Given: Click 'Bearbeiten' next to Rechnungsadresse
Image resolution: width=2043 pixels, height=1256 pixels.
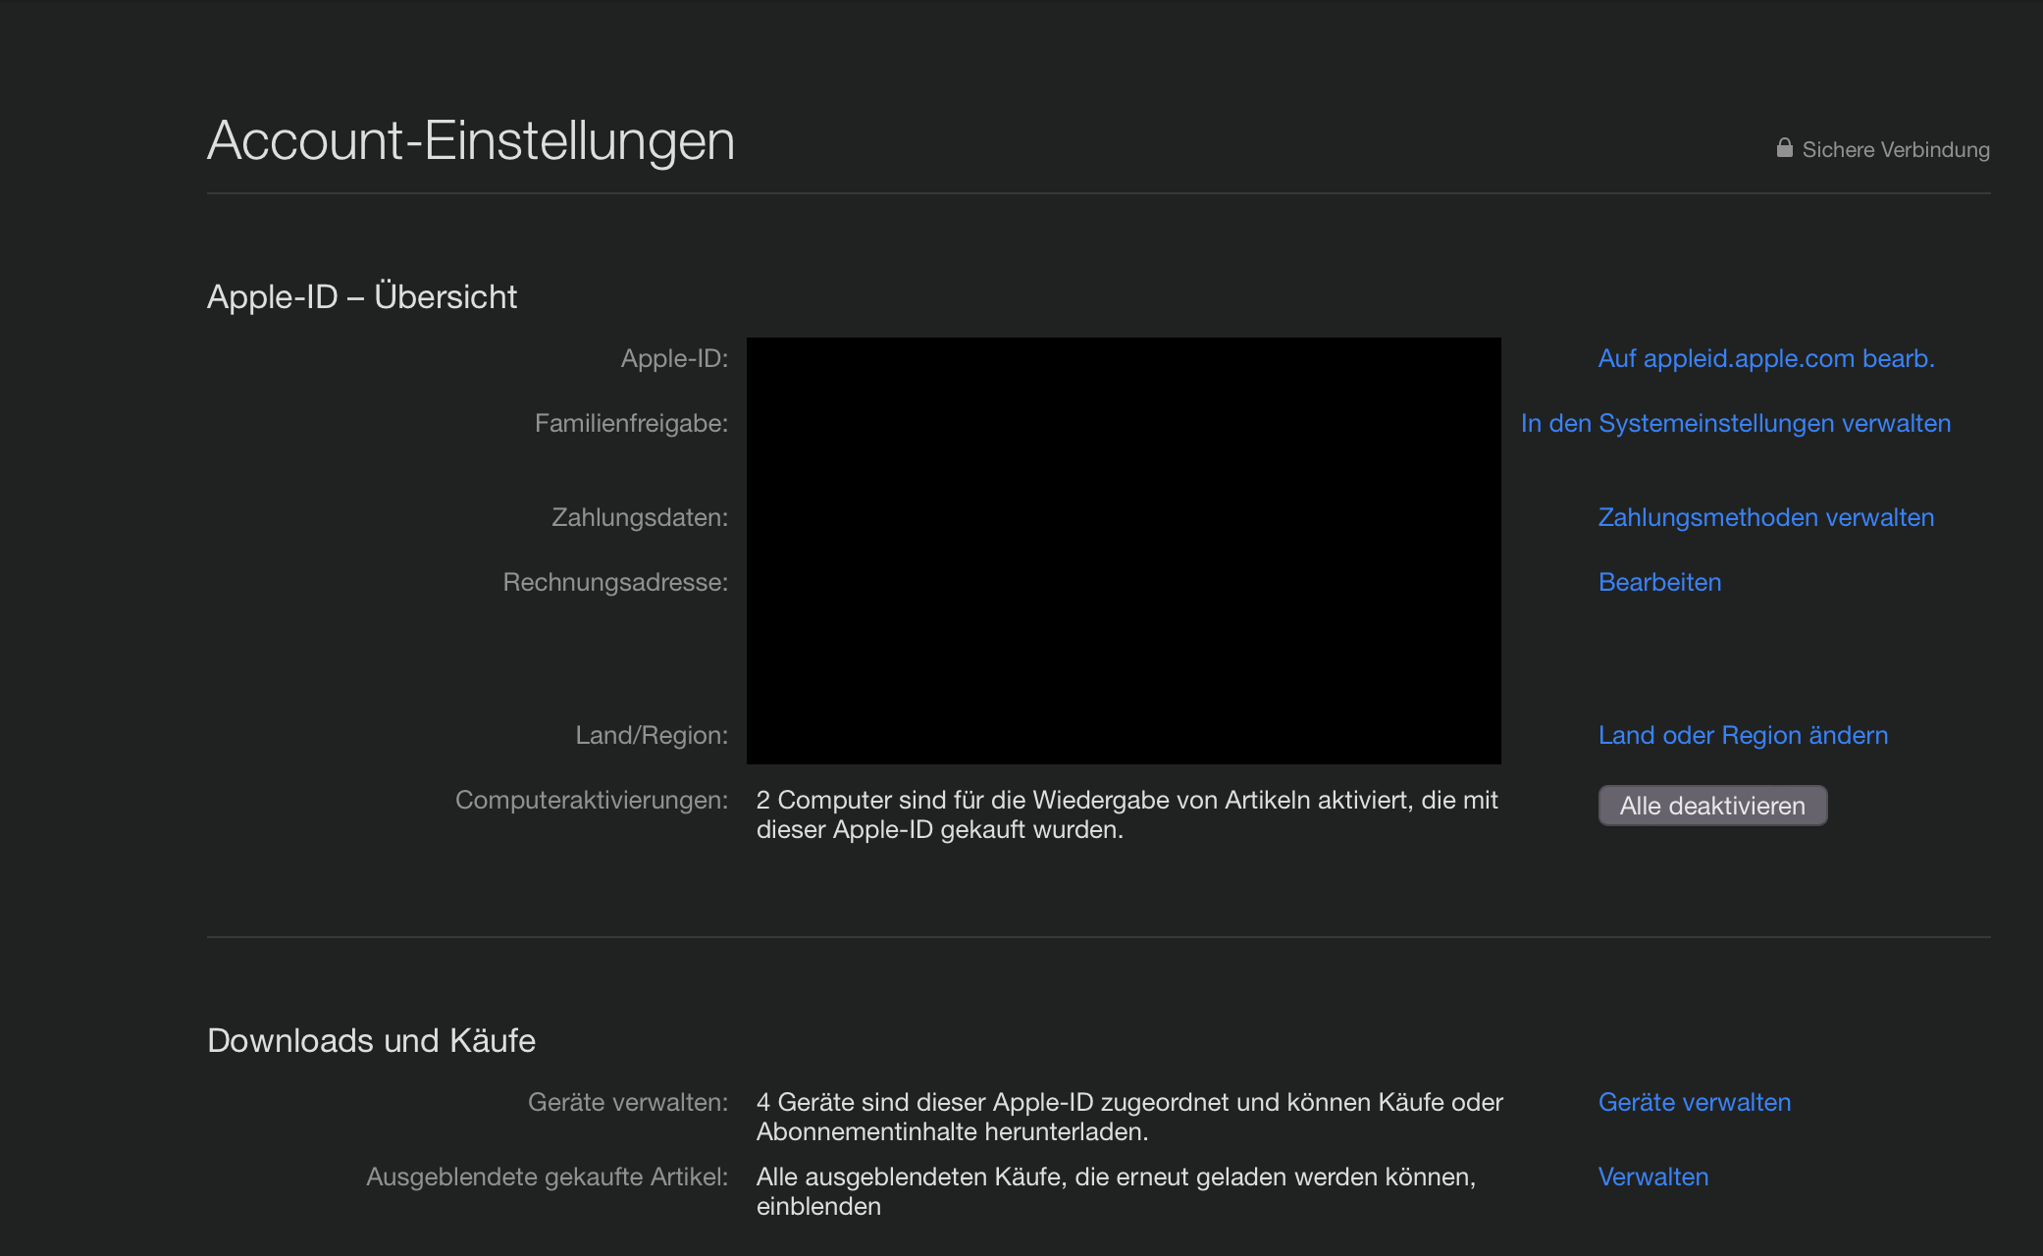Looking at the screenshot, I should pyautogui.click(x=1659, y=582).
